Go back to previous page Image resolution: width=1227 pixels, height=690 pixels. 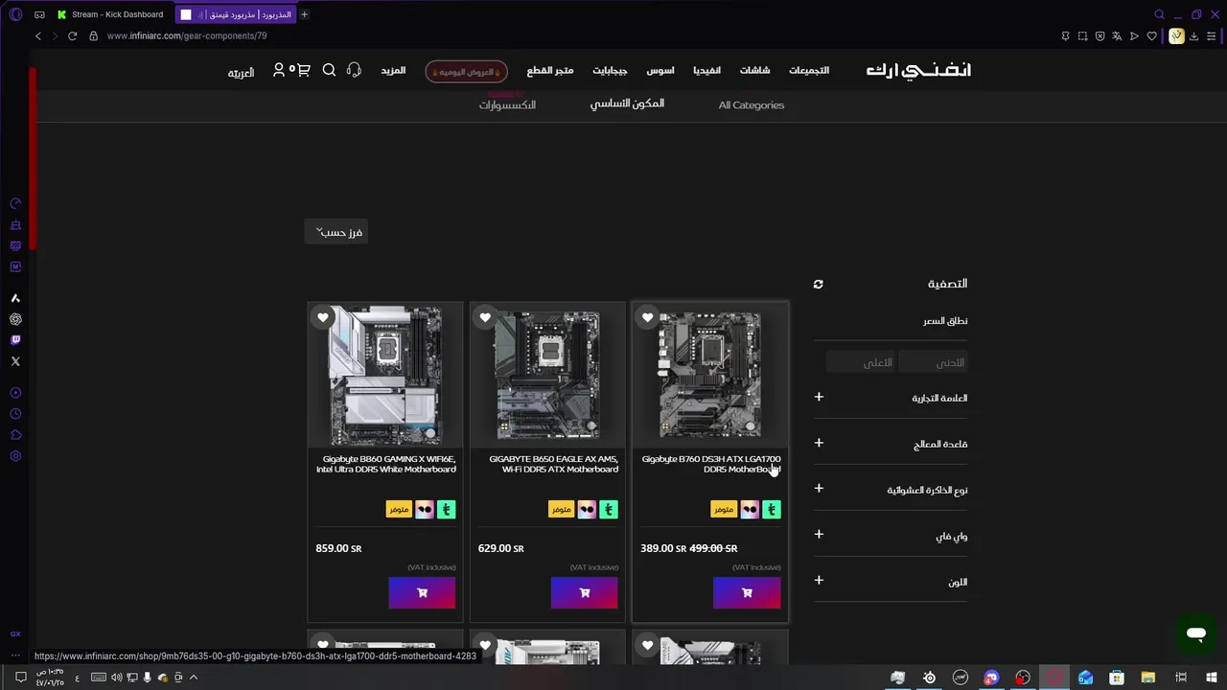tap(38, 35)
